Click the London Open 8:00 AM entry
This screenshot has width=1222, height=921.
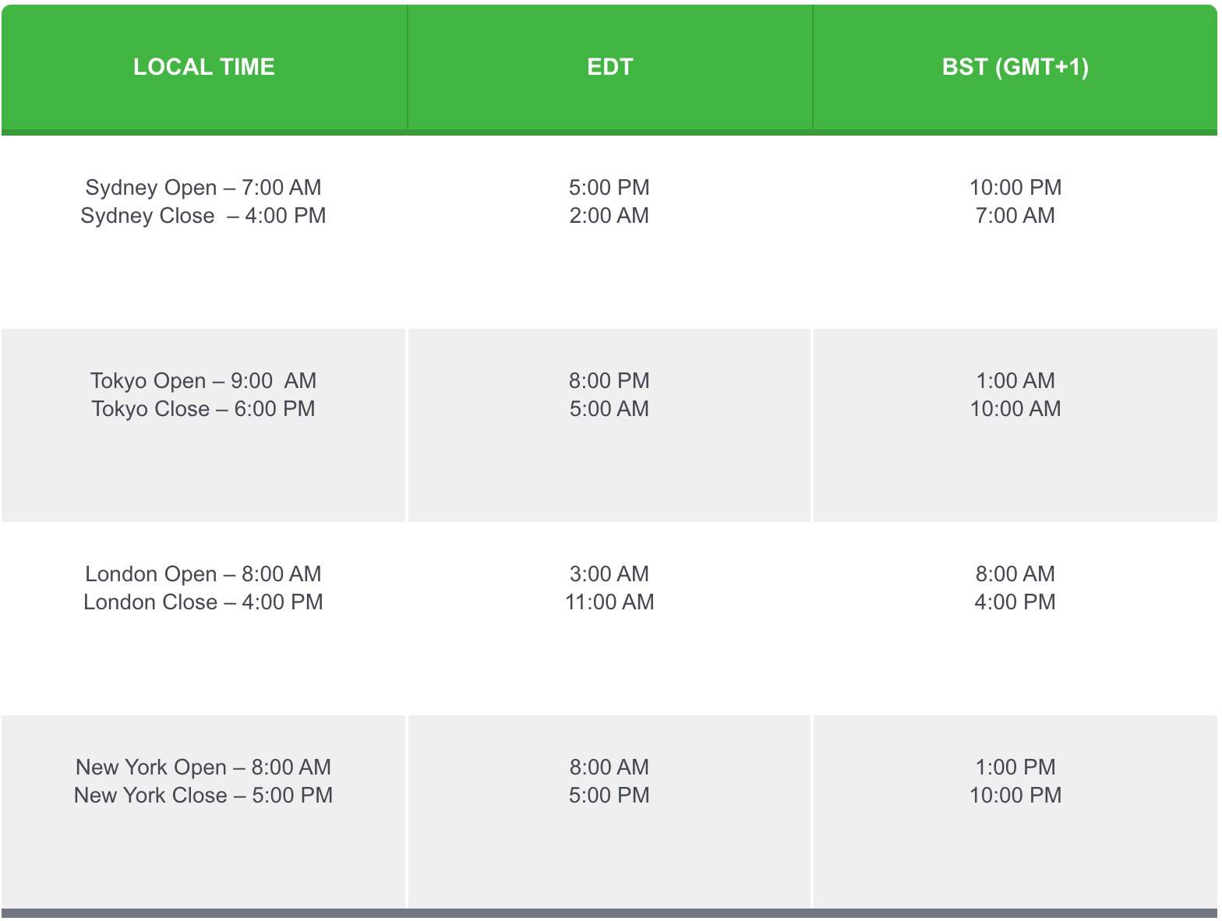(x=203, y=574)
